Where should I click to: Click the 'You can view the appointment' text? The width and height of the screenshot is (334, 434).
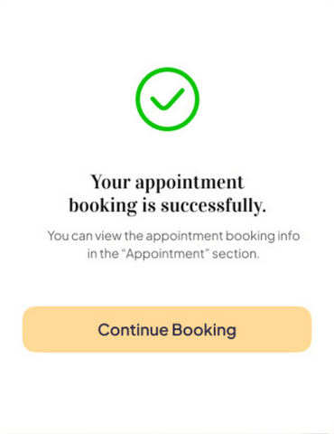click(x=135, y=236)
